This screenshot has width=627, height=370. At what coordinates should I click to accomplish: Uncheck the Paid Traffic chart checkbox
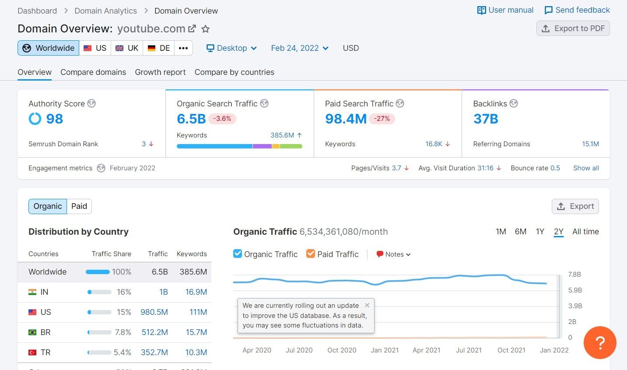click(x=311, y=254)
